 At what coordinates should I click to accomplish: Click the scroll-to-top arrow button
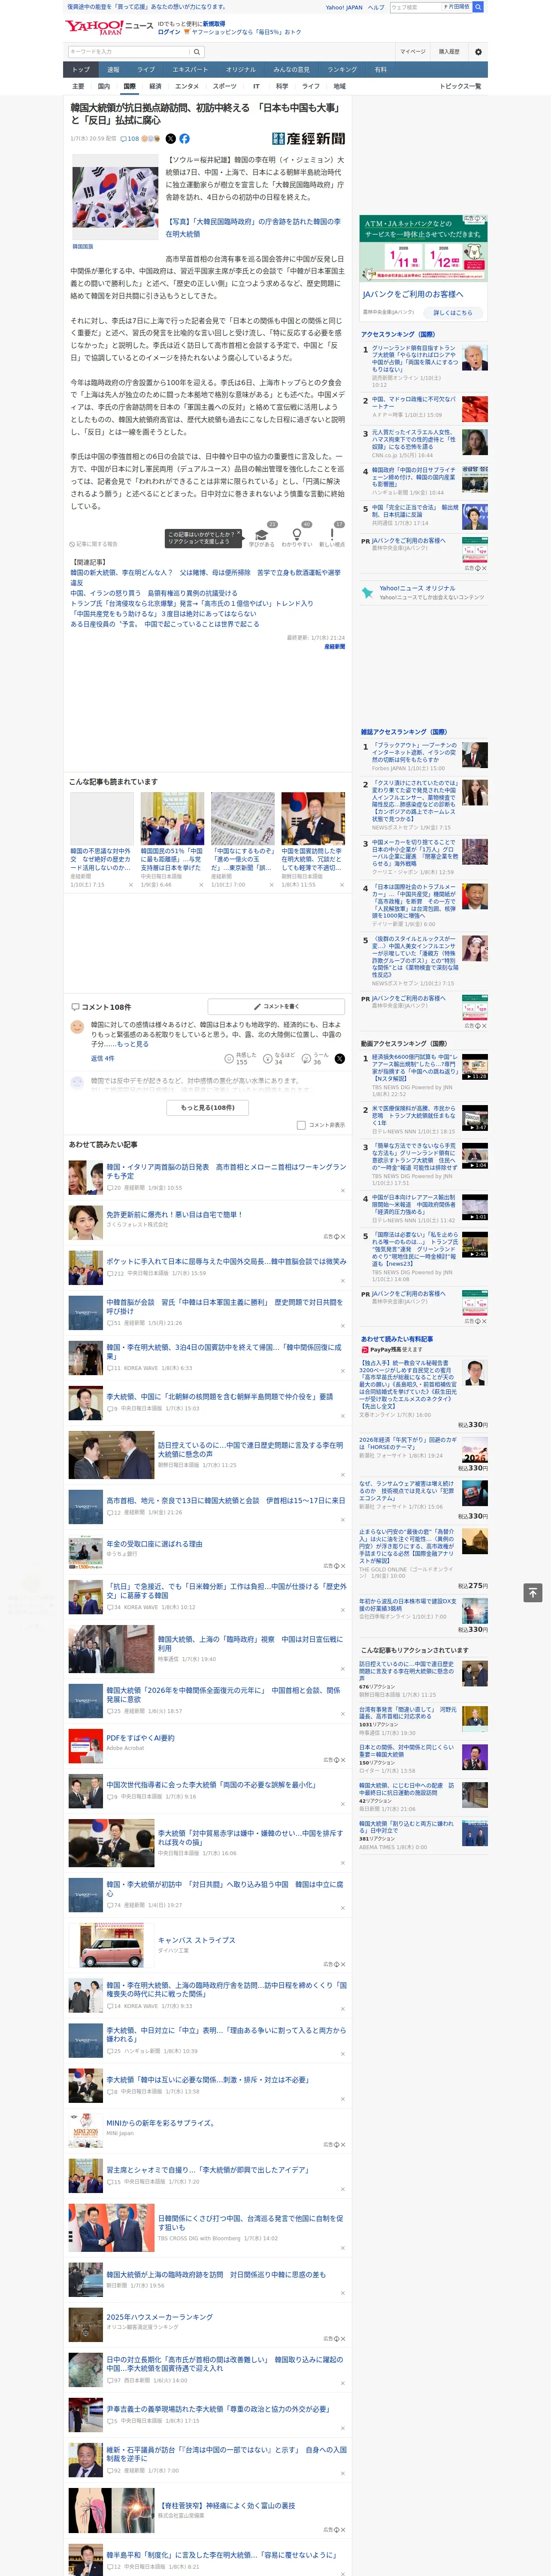click(533, 1593)
